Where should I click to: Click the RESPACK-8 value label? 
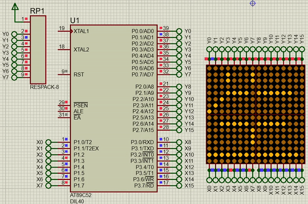[x=44, y=87]
